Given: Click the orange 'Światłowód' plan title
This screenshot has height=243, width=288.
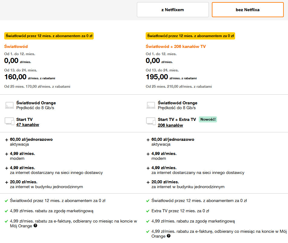Looking at the screenshot, I should 16,46.
